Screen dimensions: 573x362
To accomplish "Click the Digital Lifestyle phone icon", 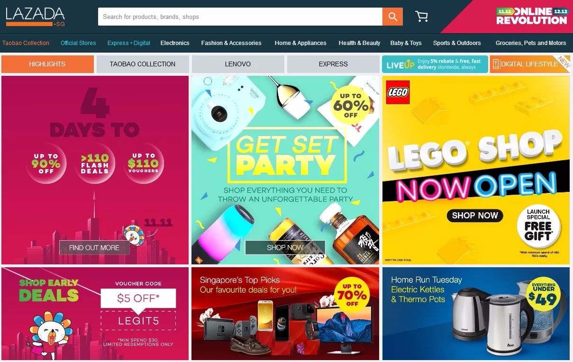I will point(495,64).
